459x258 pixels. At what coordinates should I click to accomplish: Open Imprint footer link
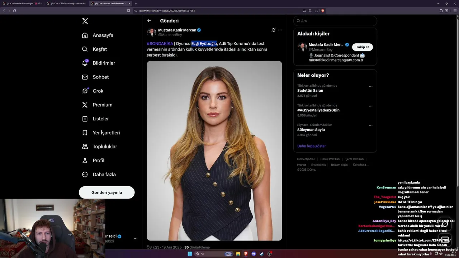[x=301, y=165]
